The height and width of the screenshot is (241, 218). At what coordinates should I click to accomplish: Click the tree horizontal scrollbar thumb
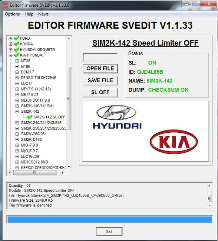(x=35, y=173)
